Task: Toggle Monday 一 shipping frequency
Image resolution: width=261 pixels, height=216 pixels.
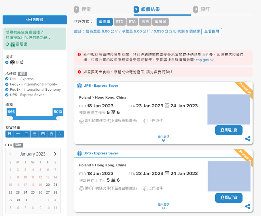Action: click(x=18, y=134)
